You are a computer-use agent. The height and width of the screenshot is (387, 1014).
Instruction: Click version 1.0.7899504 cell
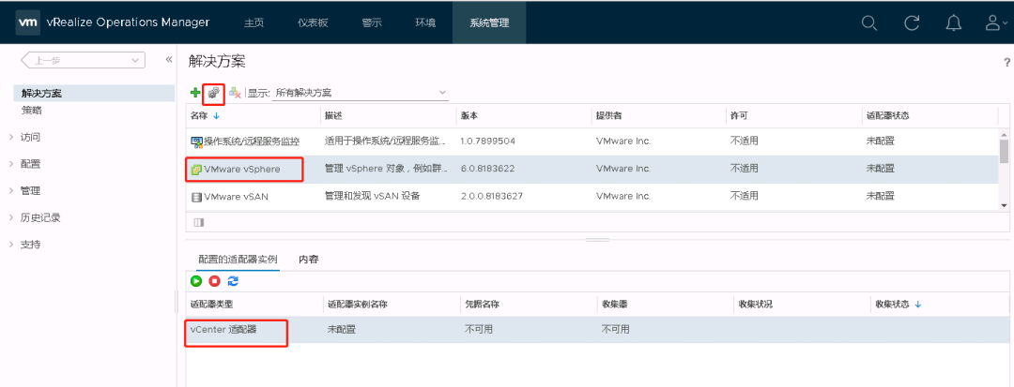tap(487, 141)
